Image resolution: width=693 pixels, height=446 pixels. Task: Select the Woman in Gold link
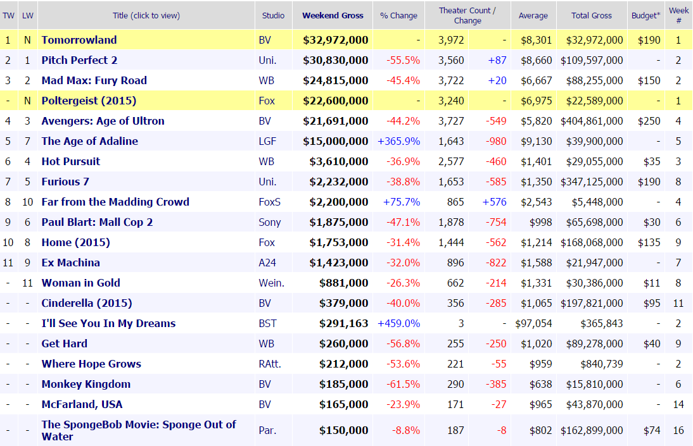tap(81, 283)
